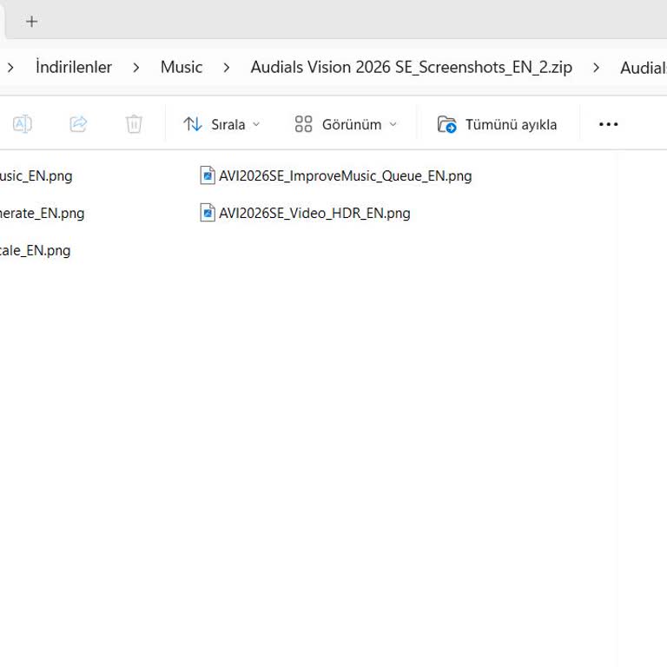Open the Görünüm view dropdown

[x=346, y=124]
